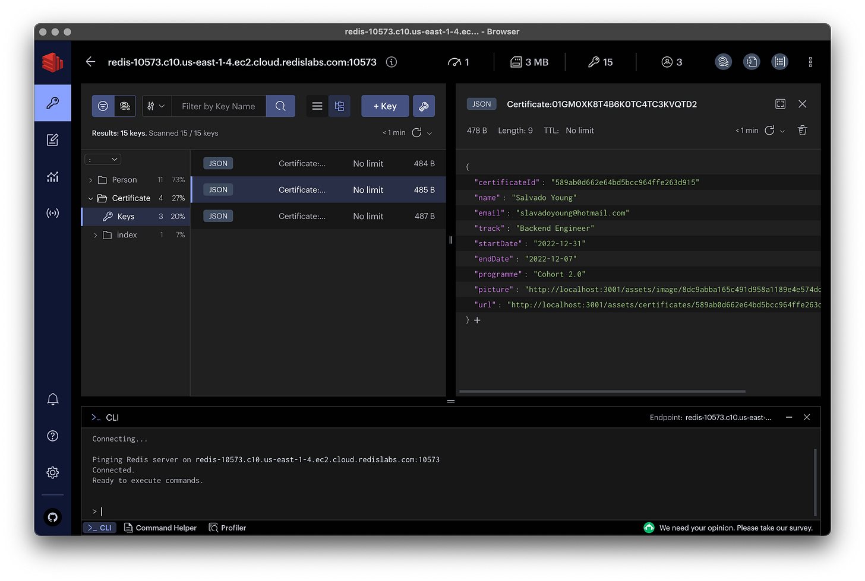Select the Certificate row sized 485 B
Viewport: 865px width, 581px height.
(318, 190)
